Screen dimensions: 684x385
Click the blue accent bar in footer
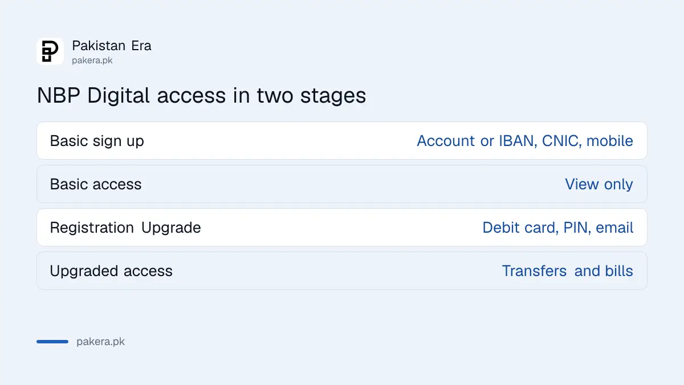coord(52,342)
